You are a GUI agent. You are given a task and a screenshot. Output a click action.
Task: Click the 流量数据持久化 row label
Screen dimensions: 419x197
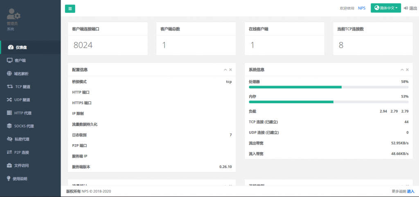pyautogui.click(x=85, y=124)
